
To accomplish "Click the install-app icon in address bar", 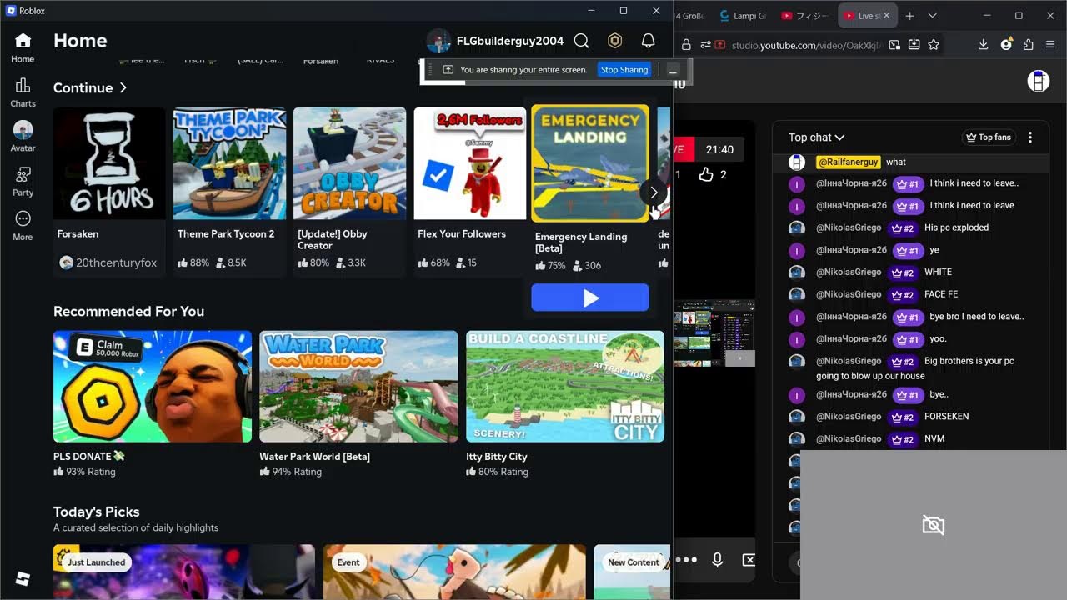I will point(914,45).
